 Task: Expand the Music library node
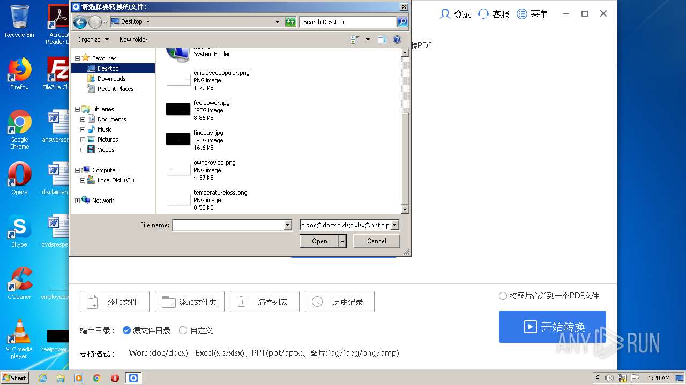83,129
